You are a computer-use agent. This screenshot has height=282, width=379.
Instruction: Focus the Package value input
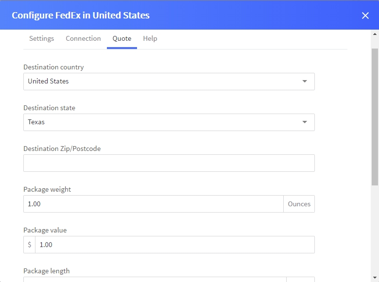tap(174, 245)
